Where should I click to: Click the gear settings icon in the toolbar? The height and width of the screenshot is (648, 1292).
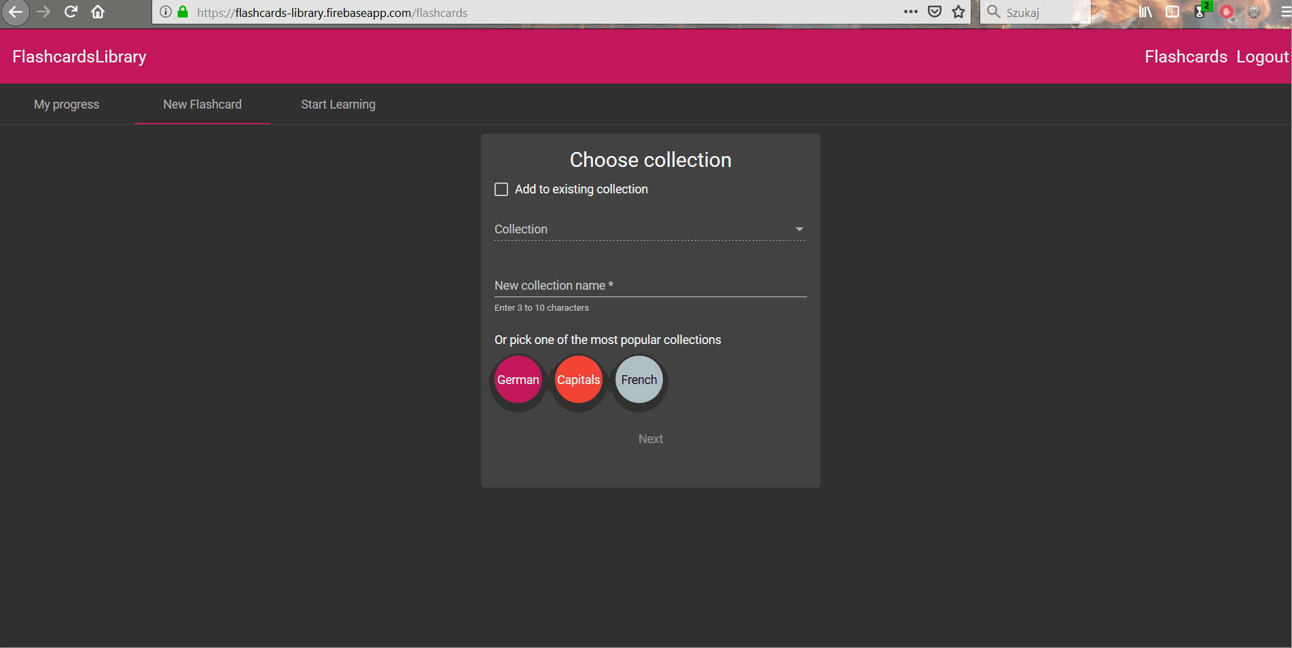click(1253, 12)
